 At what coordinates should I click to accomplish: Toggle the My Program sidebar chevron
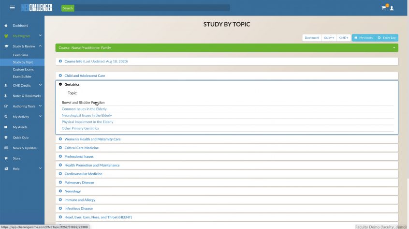pos(40,35)
